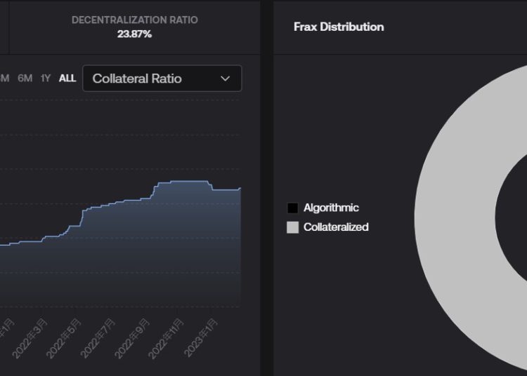
Task: Click the 2022年3月 axis label
Action: click(29, 340)
